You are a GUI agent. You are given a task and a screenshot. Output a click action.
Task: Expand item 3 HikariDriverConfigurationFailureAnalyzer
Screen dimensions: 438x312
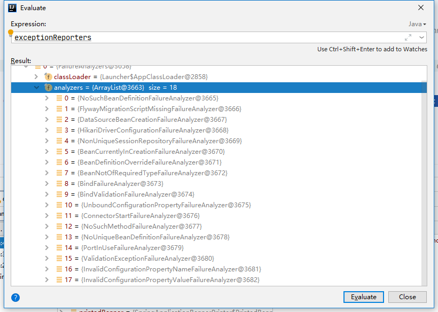tap(47, 130)
